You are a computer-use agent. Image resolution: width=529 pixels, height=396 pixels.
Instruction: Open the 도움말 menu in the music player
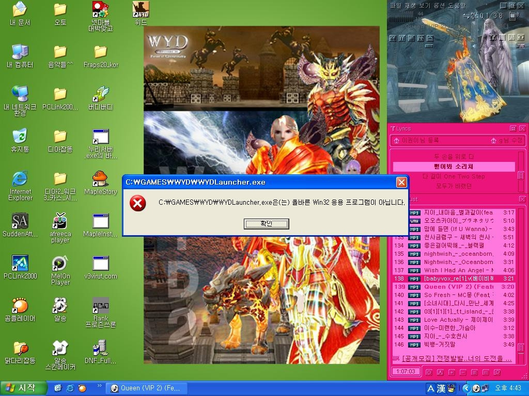click(x=458, y=5)
